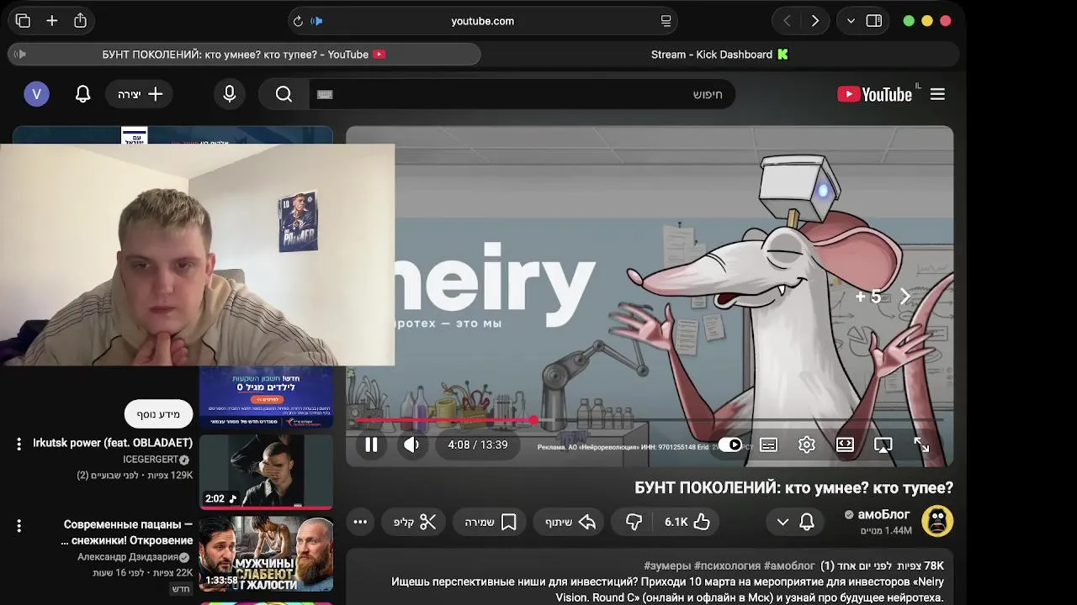Viewport: 1077px width, 605px height.
Task: Open YouTube hamburger guide menu
Action: (x=937, y=94)
